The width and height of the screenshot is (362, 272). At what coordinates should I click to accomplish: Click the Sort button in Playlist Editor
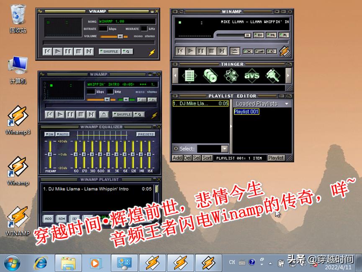pyautogui.click(x=207, y=158)
